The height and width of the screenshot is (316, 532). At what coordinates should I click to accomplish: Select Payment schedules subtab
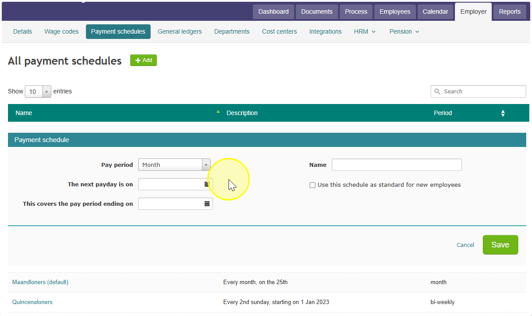[118, 31]
